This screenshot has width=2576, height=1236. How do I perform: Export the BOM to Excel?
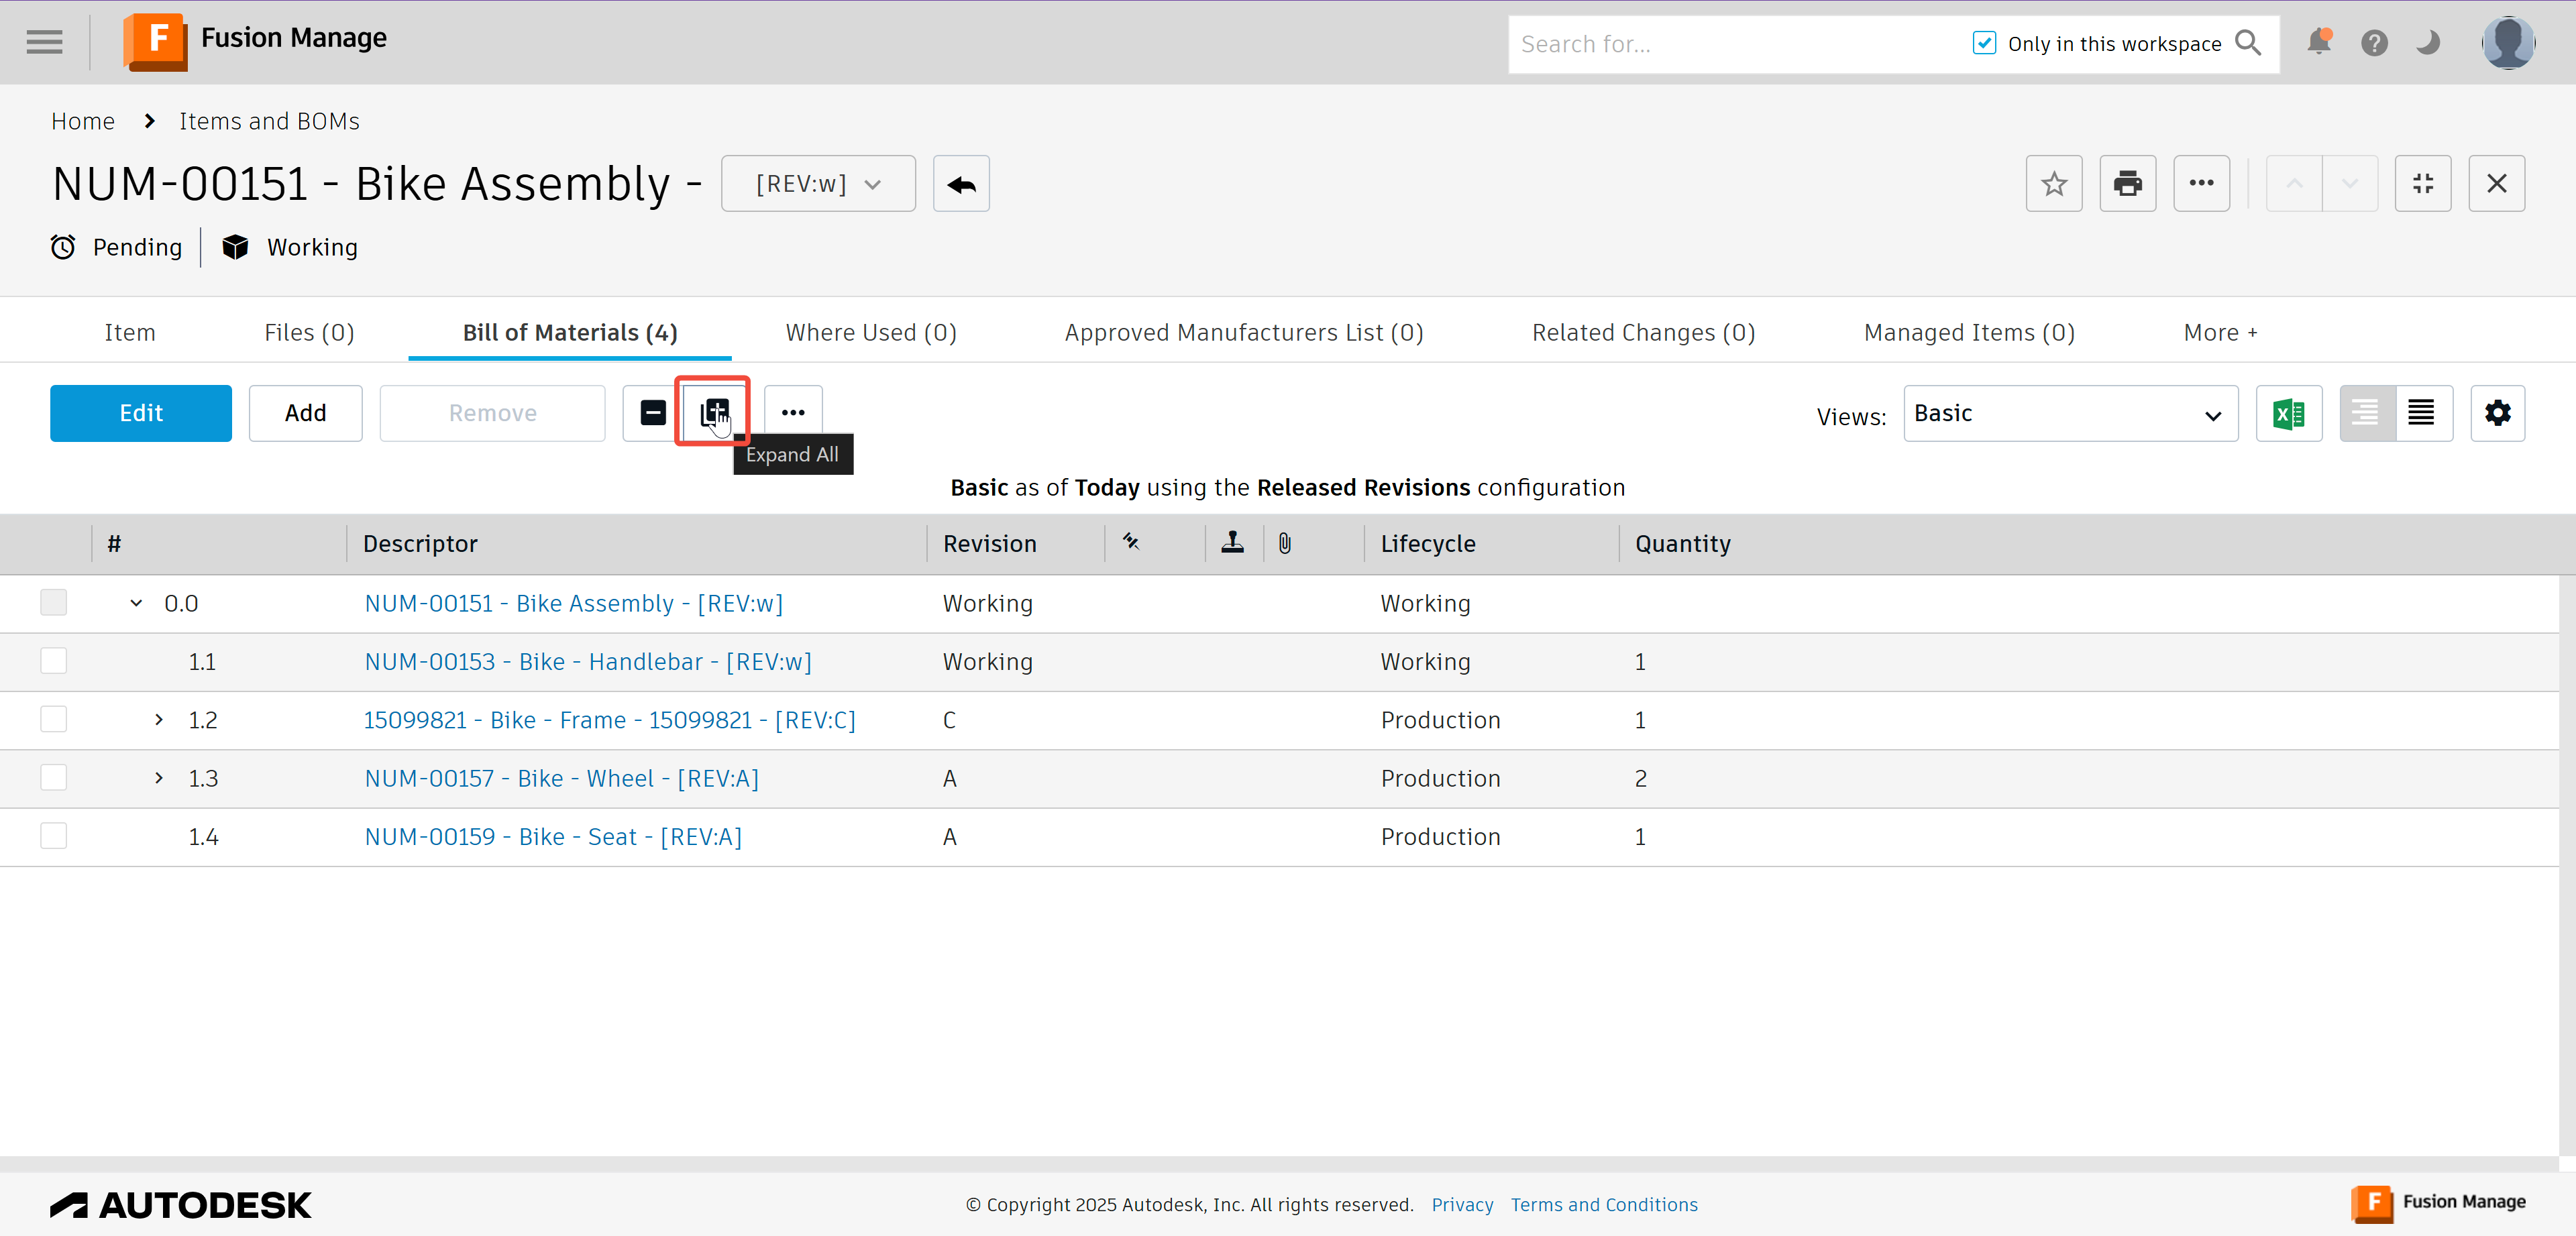[x=2289, y=412]
